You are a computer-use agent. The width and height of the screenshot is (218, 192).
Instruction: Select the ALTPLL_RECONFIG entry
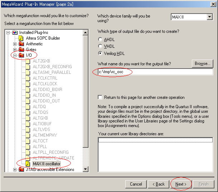pos(50,152)
